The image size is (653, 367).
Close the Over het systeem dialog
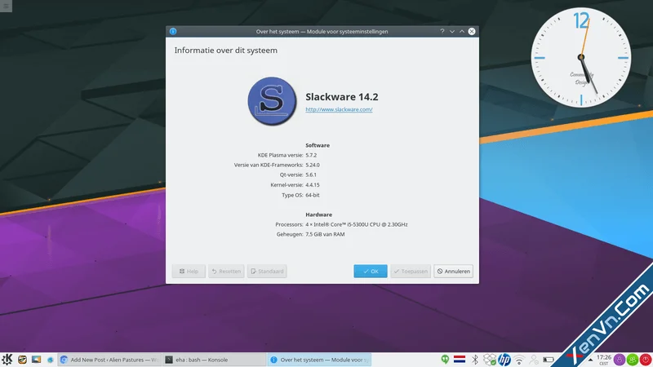[x=472, y=31]
